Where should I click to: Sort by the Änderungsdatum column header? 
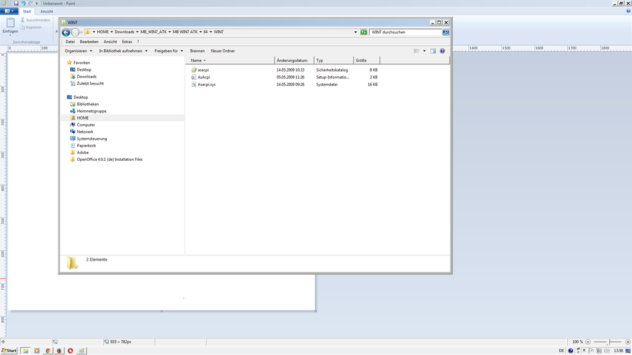coord(294,60)
